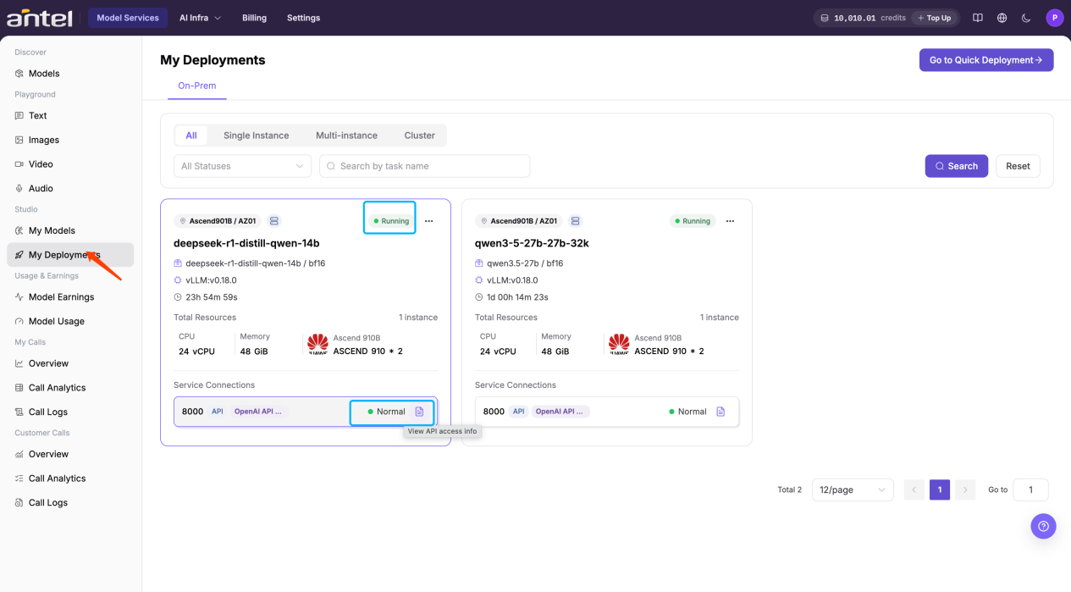1071x592 pixels.
Task: Switch to Model Services tab
Action: click(x=128, y=18)
